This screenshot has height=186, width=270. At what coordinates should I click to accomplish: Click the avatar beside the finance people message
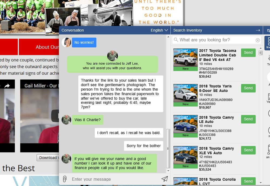[x=66, y=159]
